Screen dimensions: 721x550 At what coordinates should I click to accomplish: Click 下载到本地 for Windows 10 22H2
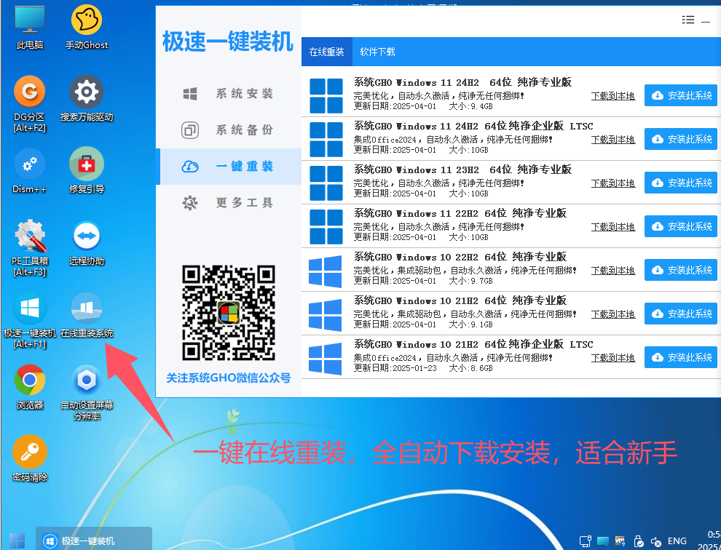coord(613,270)
